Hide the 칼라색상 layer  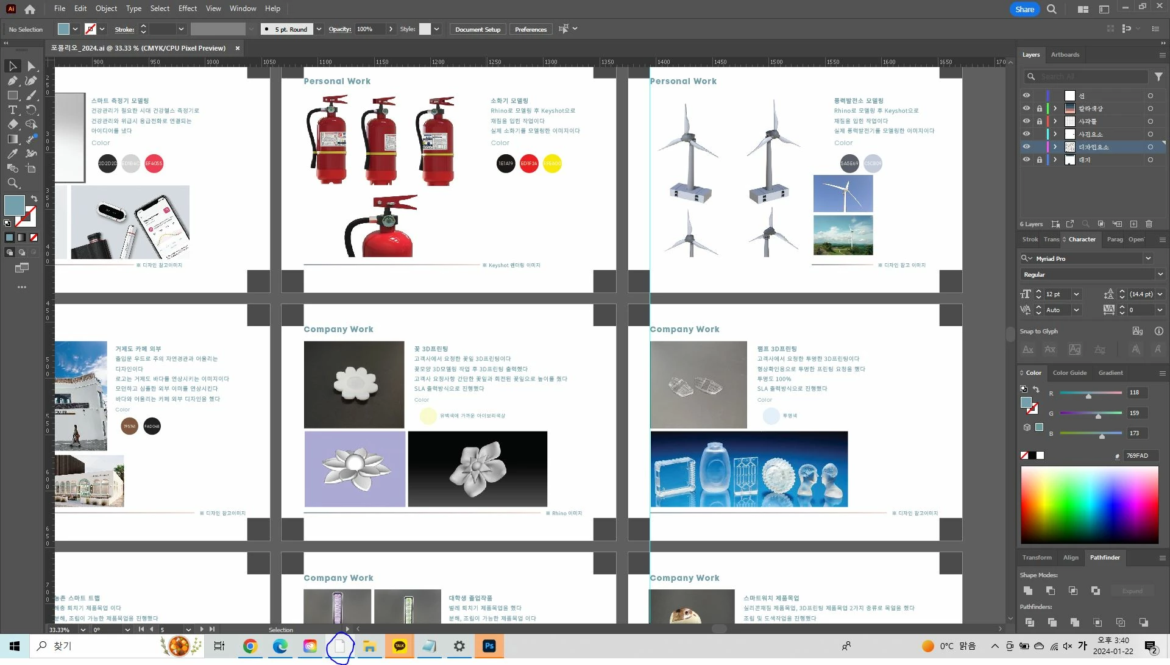coord(1026,108)
